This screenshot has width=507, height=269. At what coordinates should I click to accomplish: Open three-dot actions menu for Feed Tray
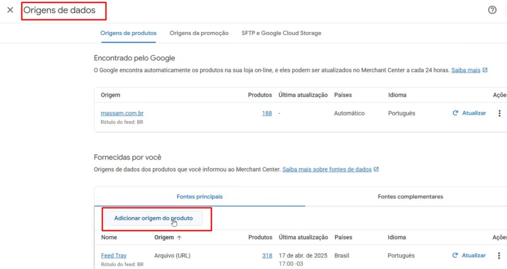pos(499,255)
